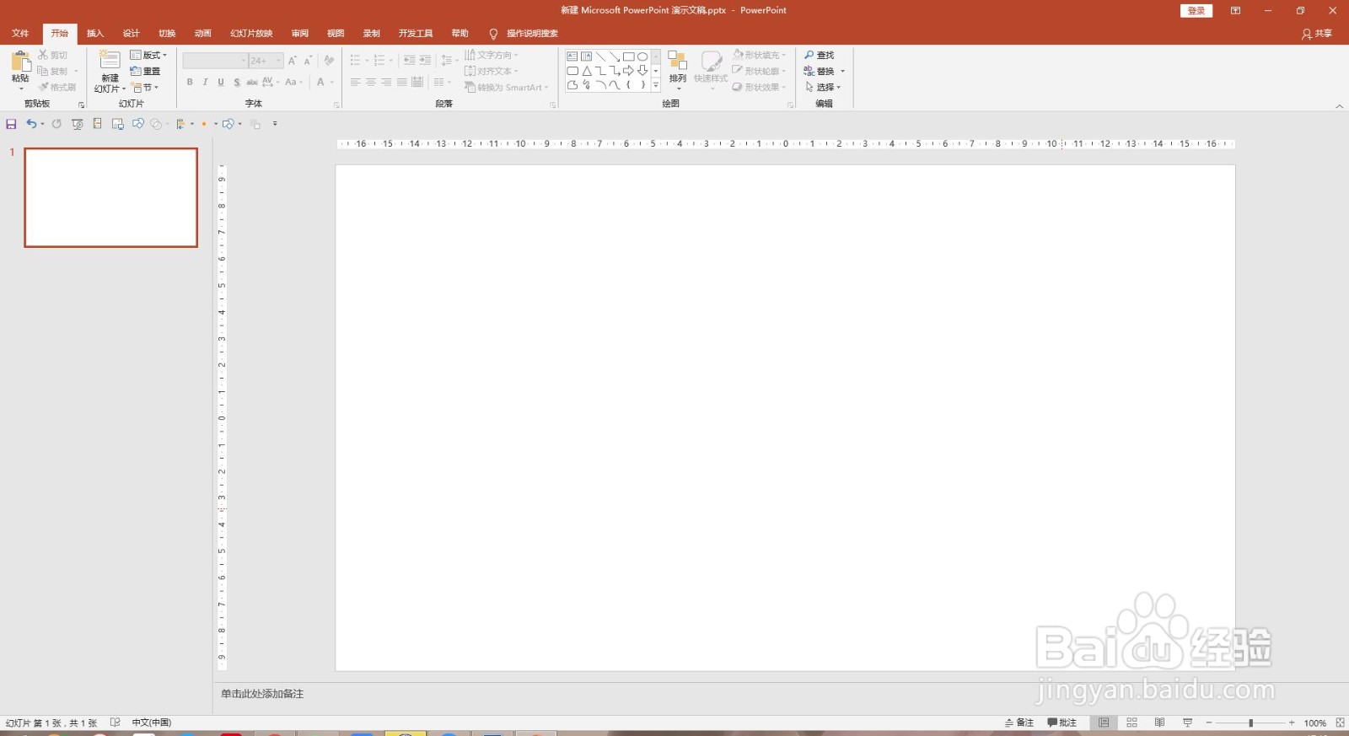
Task: Open the font size dropdown showing 24+
Action: [x=266, y=61]
